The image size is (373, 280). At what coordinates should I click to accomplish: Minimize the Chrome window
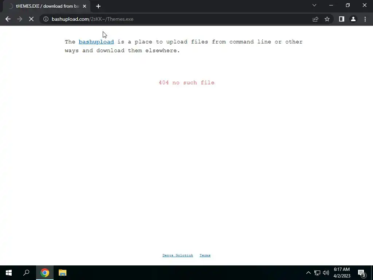[x=331, y=5]
